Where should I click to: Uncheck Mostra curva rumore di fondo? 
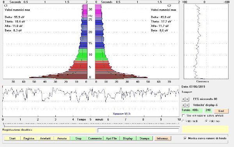tap(185, 138)
